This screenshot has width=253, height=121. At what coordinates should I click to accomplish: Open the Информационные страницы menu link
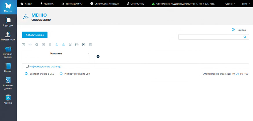coord(45,67)
